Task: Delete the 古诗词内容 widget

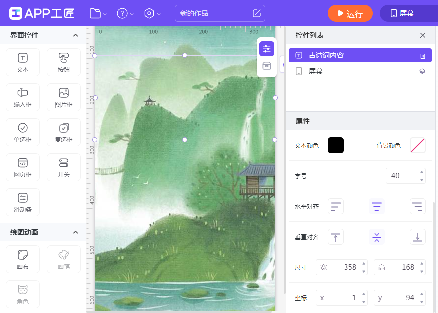Action: (x=423, y=55)
